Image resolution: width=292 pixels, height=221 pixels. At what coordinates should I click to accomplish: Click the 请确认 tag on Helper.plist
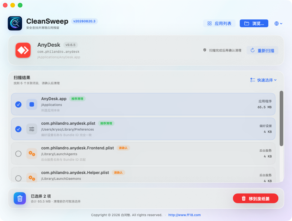pos(118,173)
